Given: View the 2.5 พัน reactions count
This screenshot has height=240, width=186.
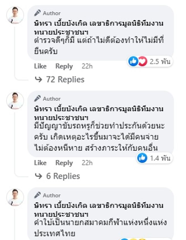Looking at the screenshot, I should click(160, 62).
